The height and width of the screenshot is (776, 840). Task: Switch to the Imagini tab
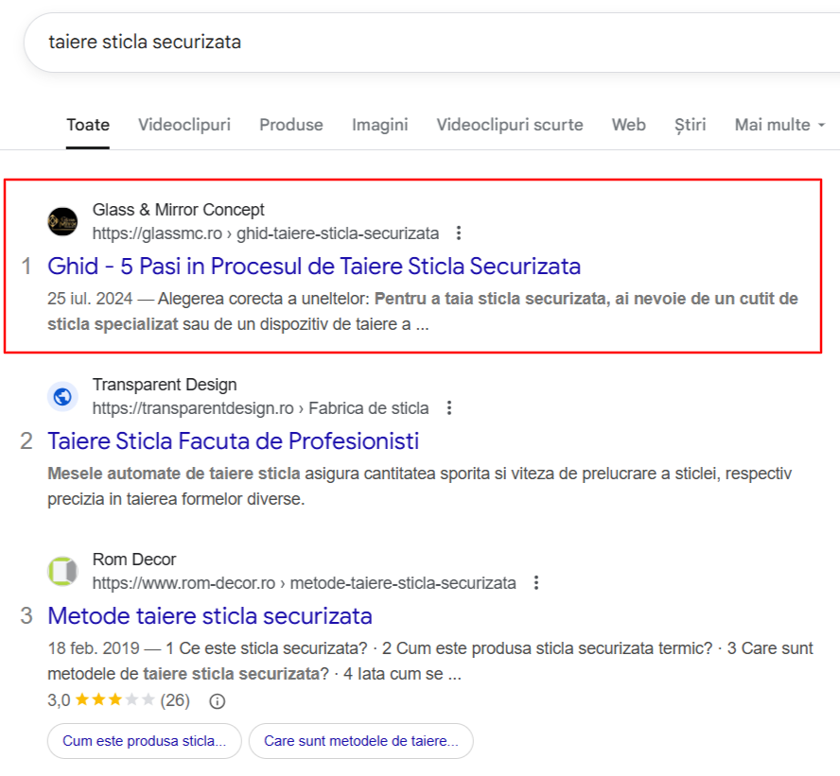coord(380,125)
